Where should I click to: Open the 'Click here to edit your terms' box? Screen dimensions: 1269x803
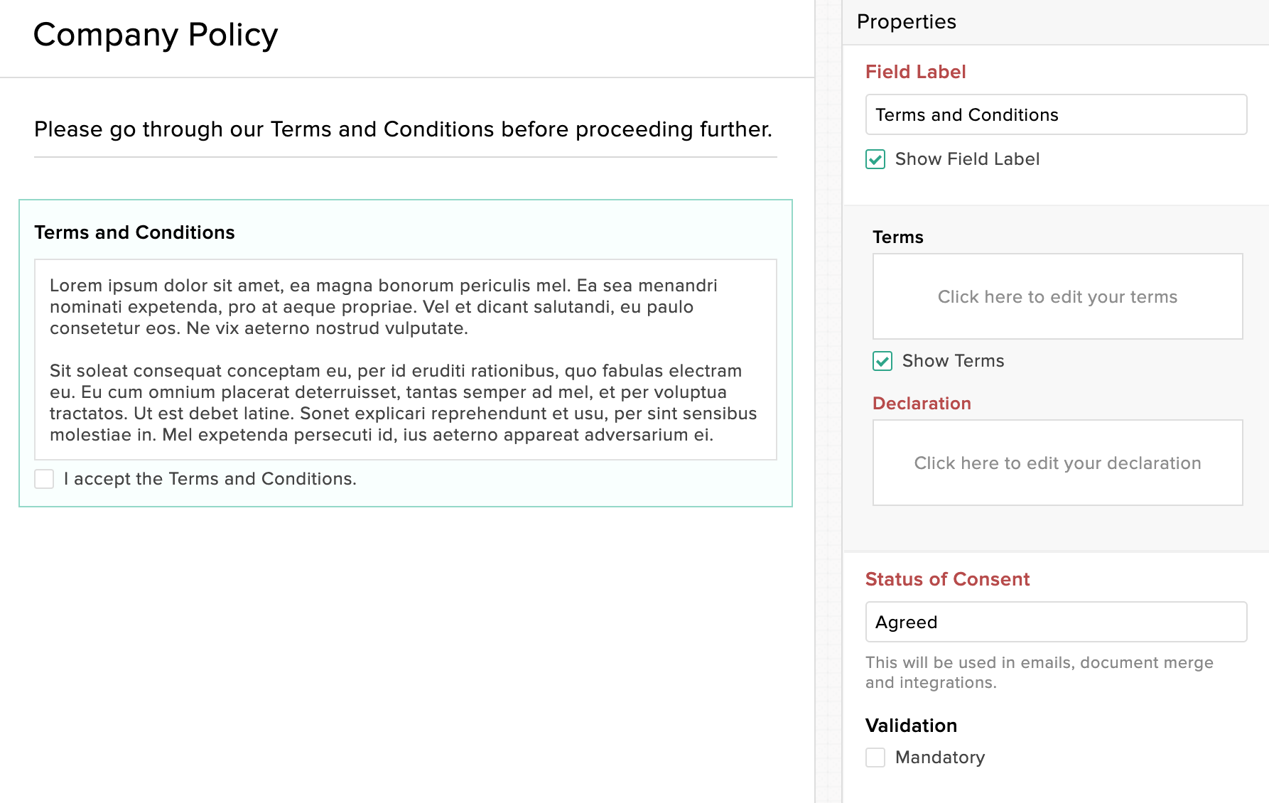[x=1057, y=296]
